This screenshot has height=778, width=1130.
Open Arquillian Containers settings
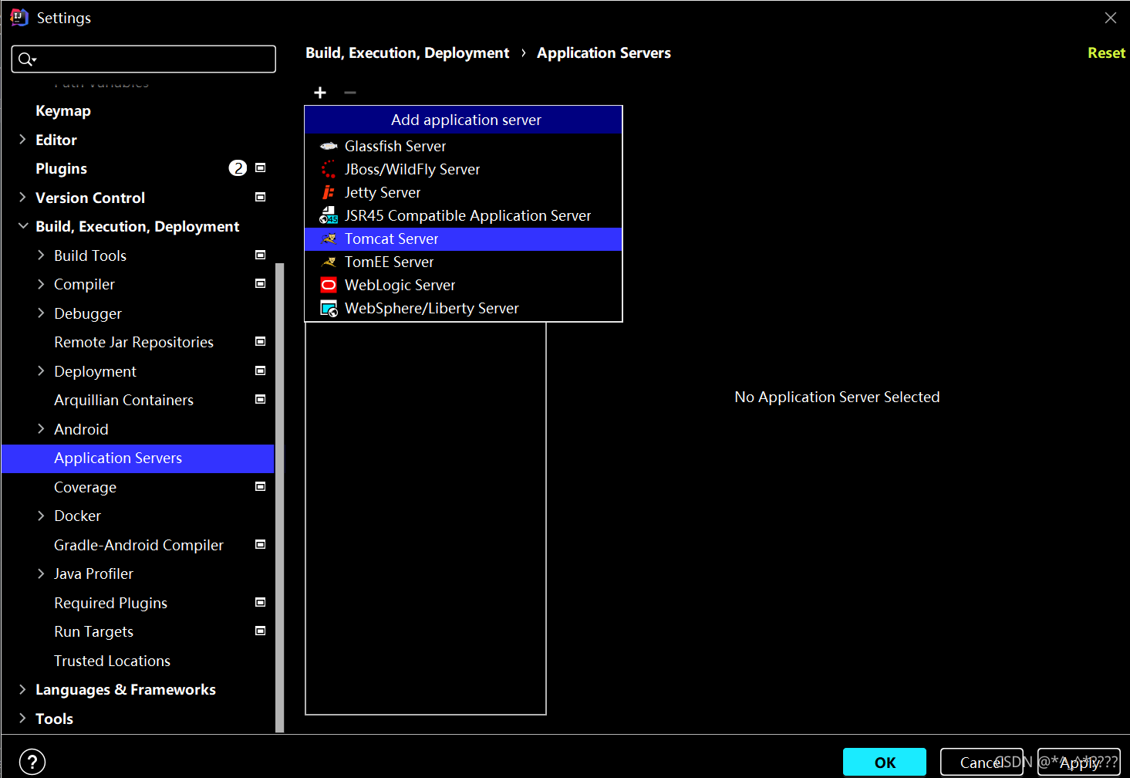pos(123,400)
